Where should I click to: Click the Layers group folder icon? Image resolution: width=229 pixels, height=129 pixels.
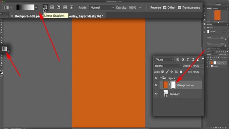164,78
